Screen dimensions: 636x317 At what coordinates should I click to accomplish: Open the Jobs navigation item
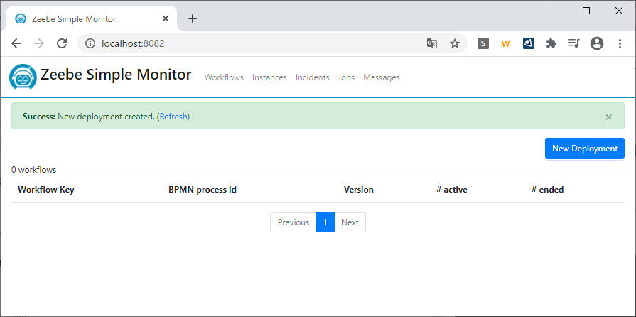[346, 77]
